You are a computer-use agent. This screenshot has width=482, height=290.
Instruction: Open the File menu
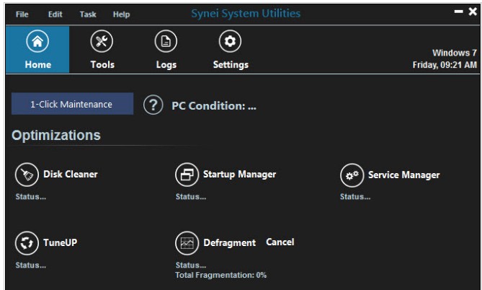(22, 14)
